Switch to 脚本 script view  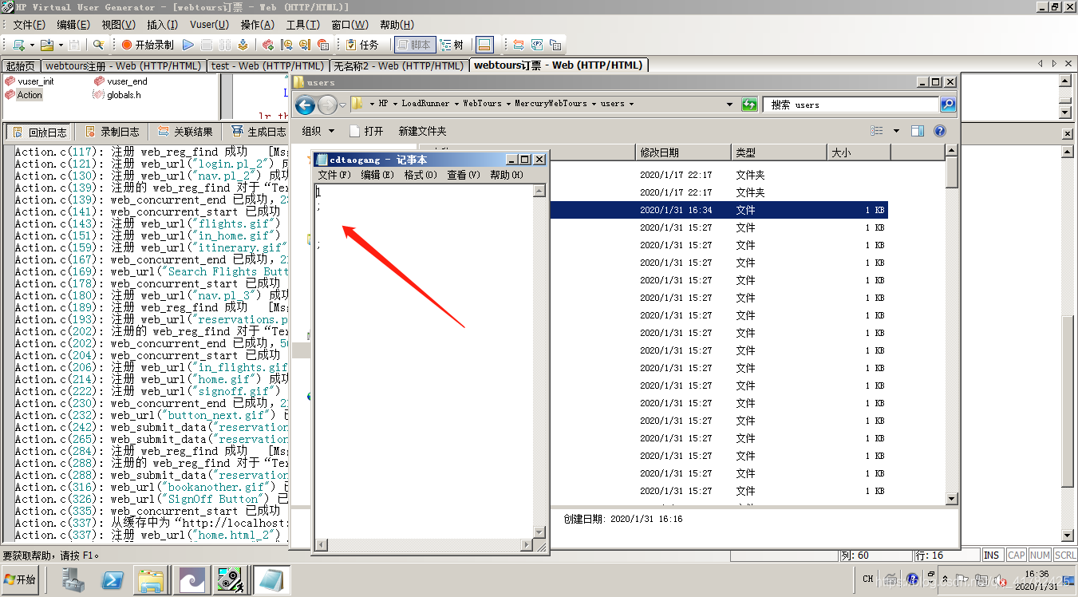tap(413, 45)
